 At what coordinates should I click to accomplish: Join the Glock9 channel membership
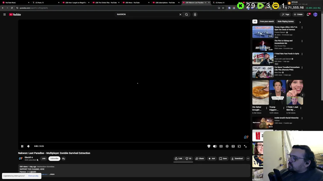(x=44, y=158)
